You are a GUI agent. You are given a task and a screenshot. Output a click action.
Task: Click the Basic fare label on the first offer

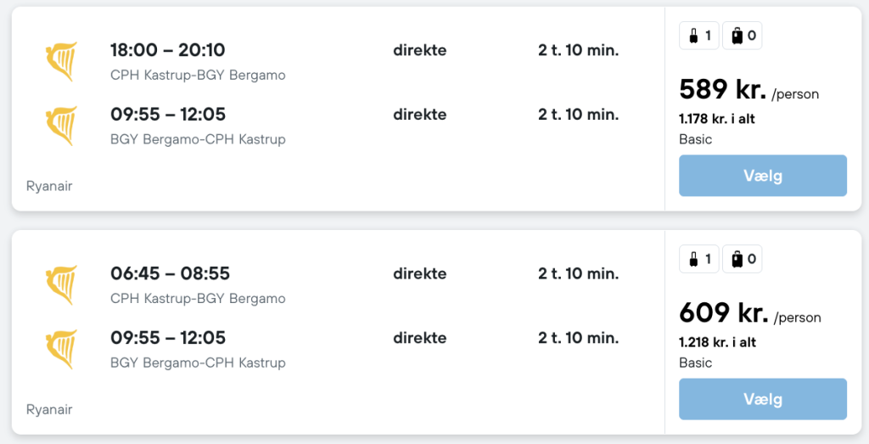(696, 139)
